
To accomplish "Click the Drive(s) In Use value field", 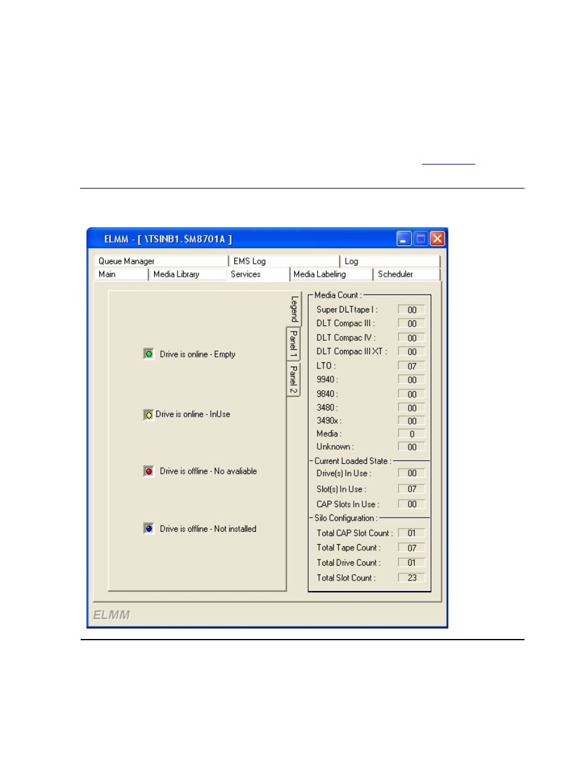I will (x=412, y=473).
